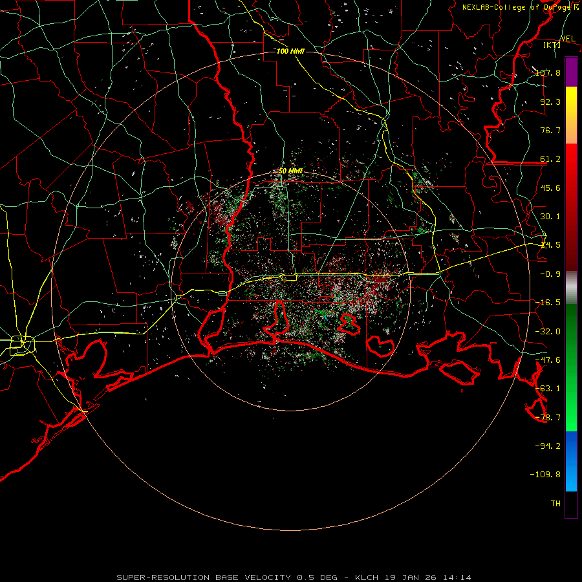The width and height of the screenshot is (582, 582).
Task: Click the 107.8 velocity scale value
Action: [548, 72]
